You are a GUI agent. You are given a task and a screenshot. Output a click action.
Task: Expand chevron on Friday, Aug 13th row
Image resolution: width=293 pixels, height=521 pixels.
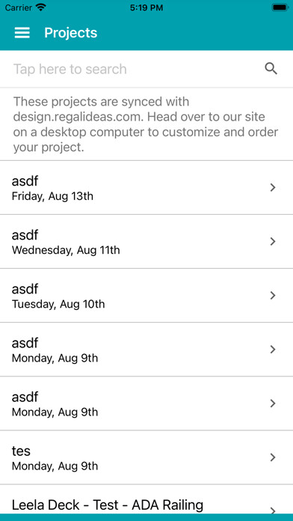(273, 188)
